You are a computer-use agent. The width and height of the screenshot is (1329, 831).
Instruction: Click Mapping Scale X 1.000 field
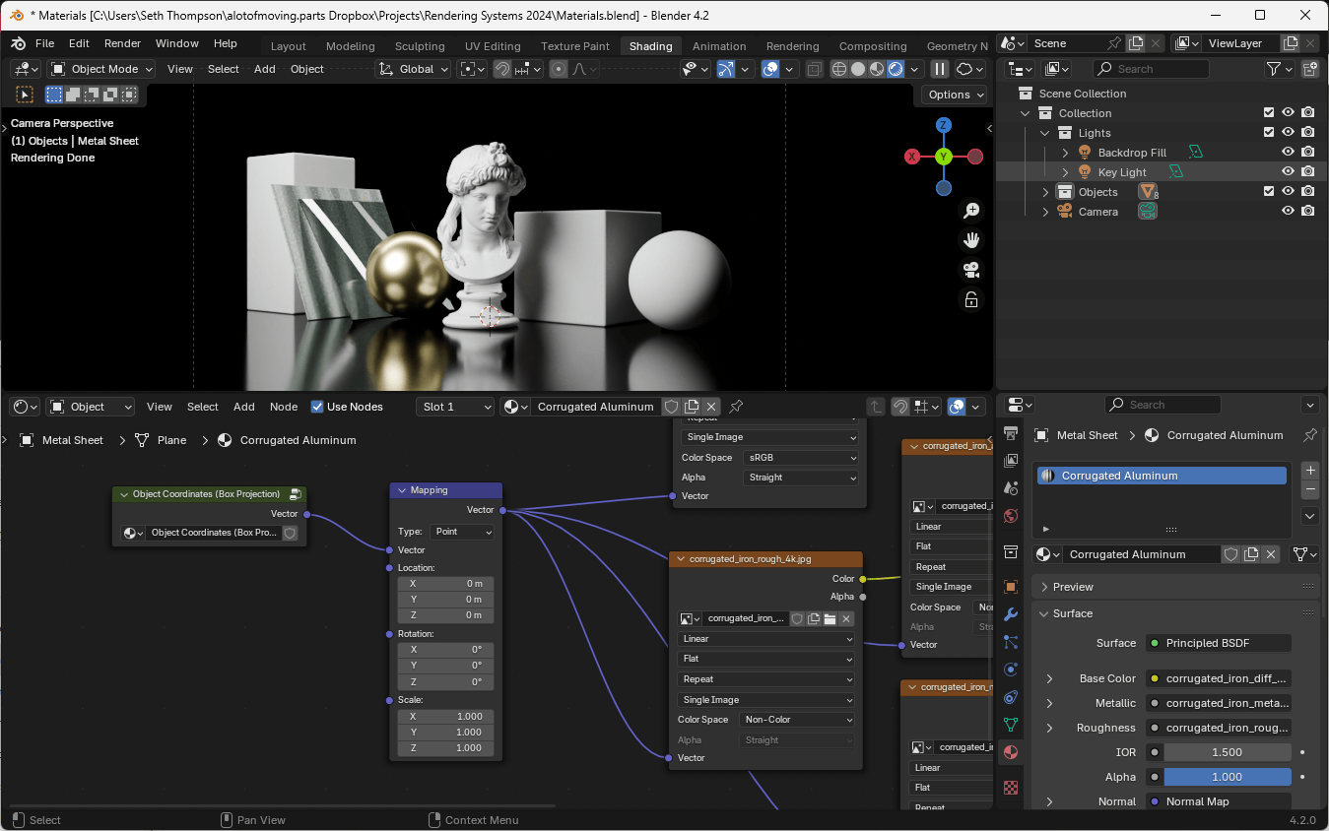446,717
